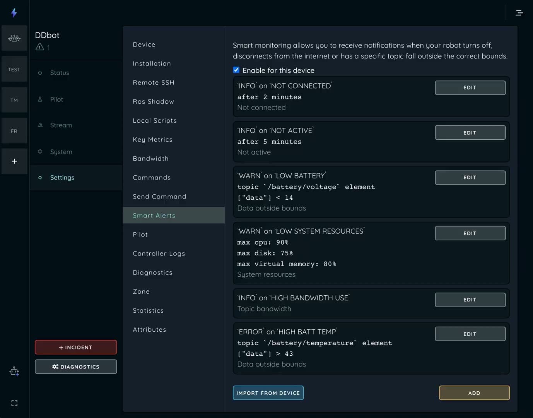This screenshot has height=418, width=533.
Task: Open the Status page
Action: [x=76, y=73]
